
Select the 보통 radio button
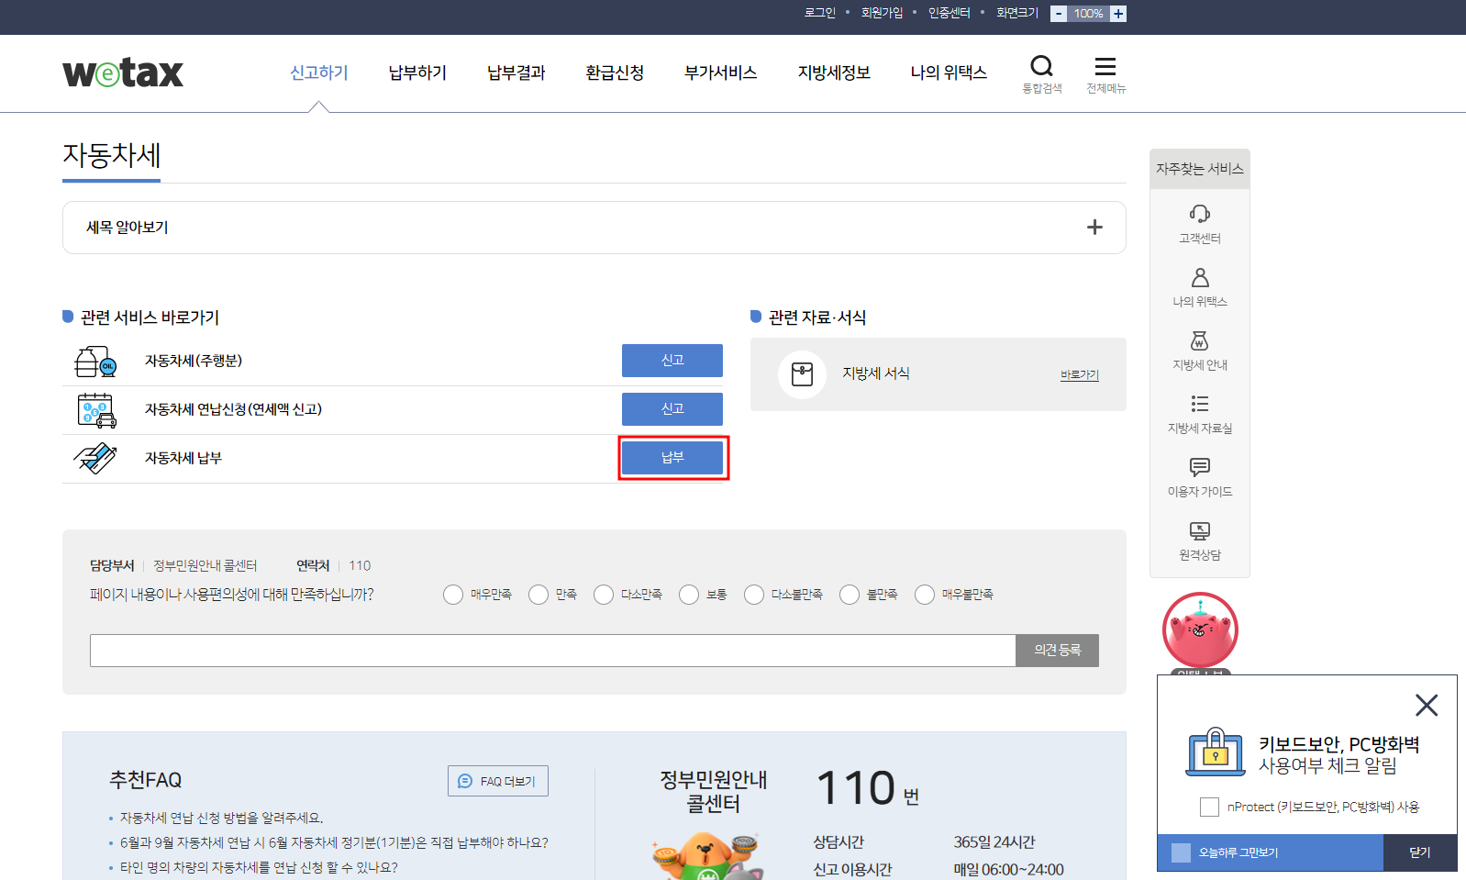click(689, 595)
